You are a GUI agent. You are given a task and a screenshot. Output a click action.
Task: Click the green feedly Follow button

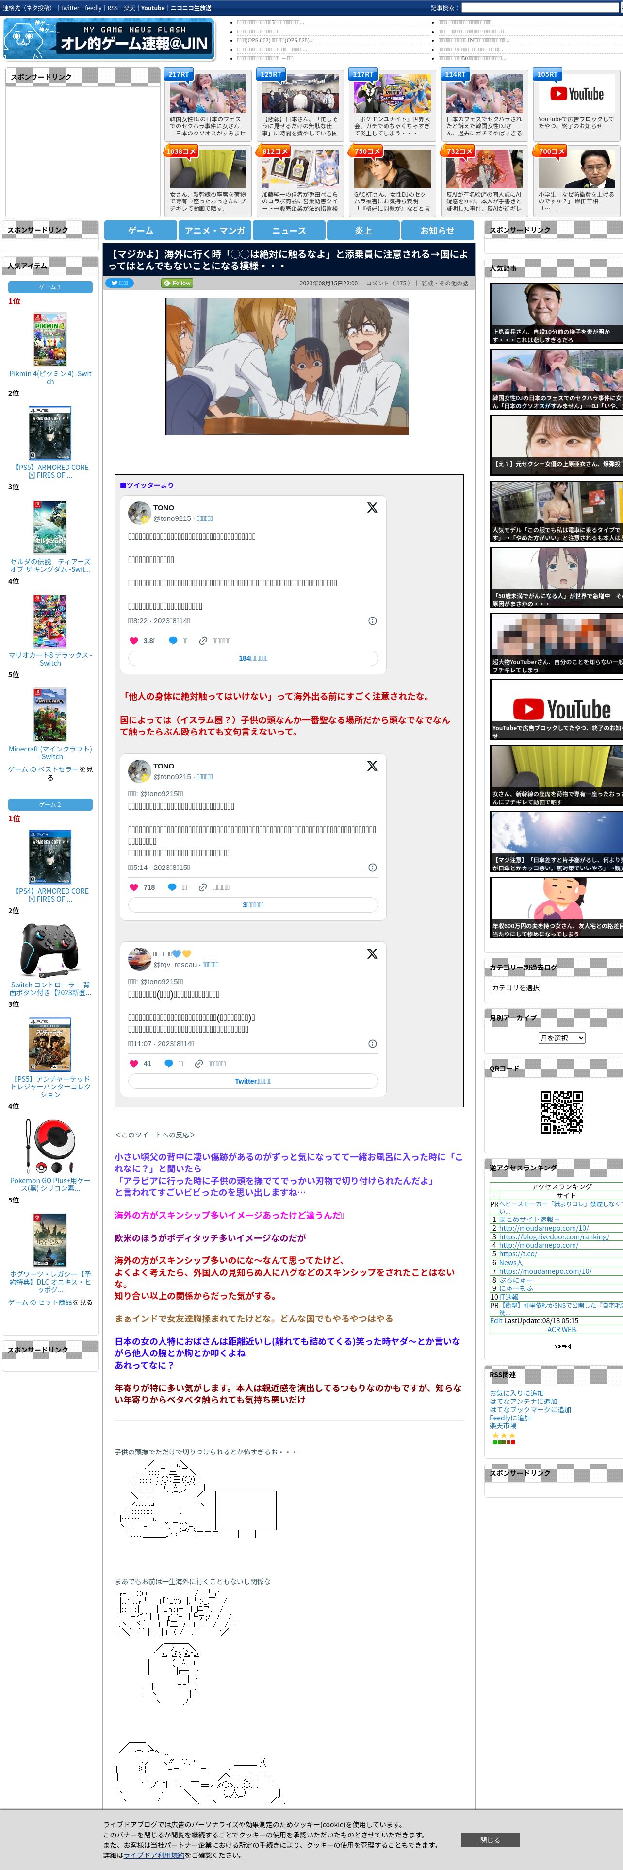177,283
